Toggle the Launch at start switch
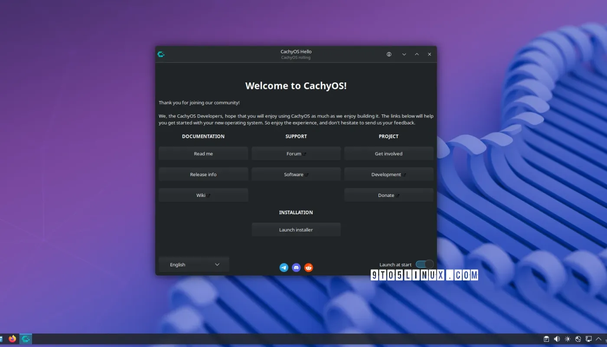This screenshot has height=347, width=607. point(424,264)
